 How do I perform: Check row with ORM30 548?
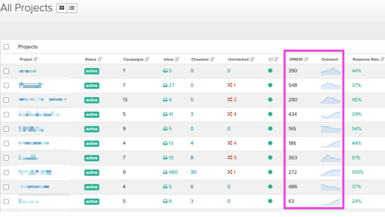point(6,86)
